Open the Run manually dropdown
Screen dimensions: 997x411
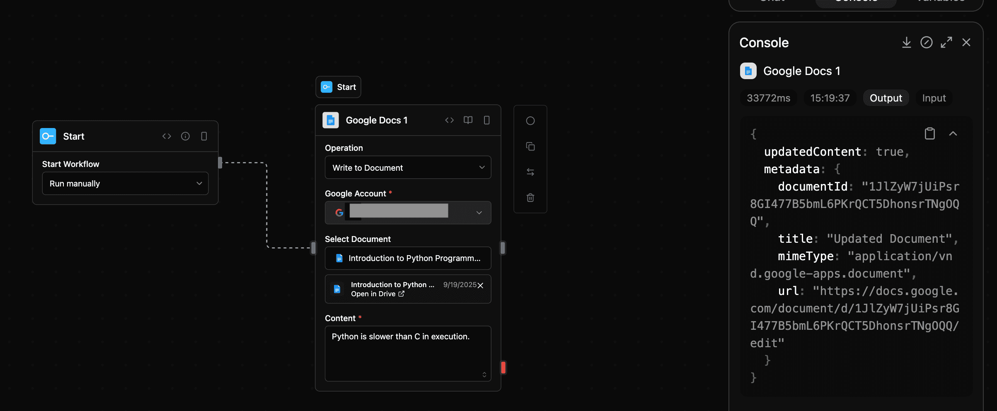125,183
